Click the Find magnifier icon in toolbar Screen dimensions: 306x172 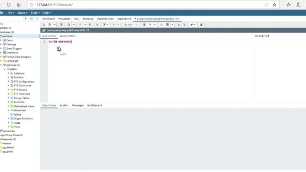tap(69, 25)
